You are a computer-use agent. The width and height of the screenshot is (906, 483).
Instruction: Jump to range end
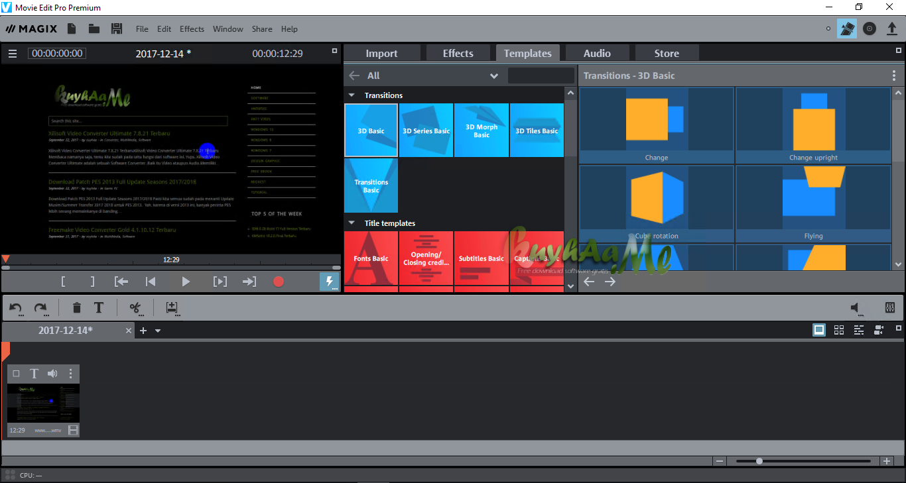[x=249, y=282]
